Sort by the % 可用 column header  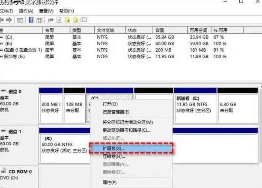(x=227, y=30)
